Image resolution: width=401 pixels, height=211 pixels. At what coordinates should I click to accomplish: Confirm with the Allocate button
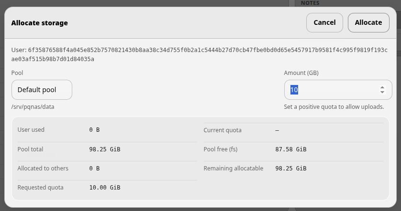click(368, 23)
